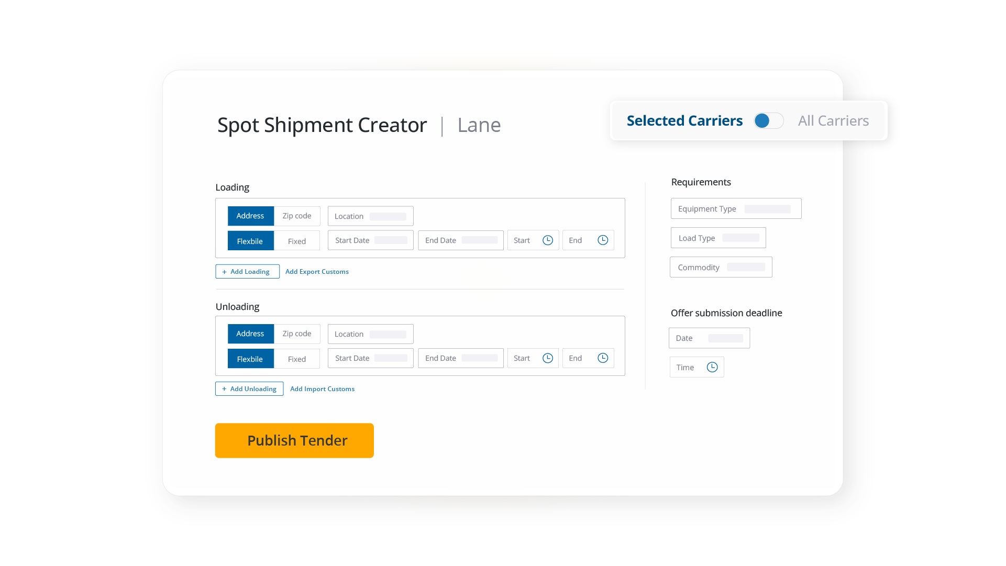Select the clock icon next to deadline Time field
Screen dimensions: 1006x566
tap(712, 367)
